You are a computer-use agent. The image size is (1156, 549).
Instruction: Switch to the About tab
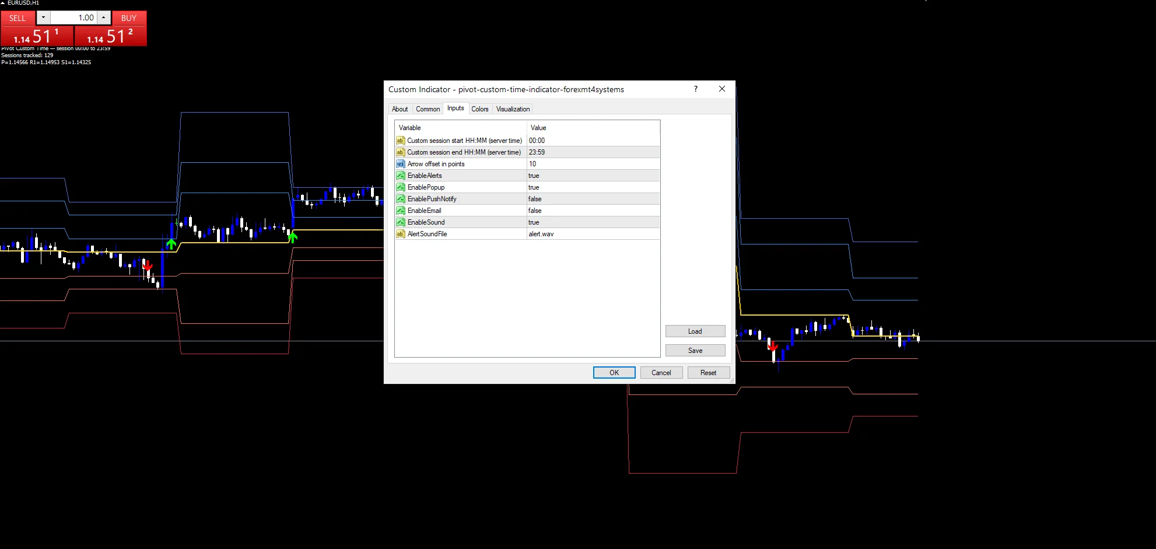400,109
